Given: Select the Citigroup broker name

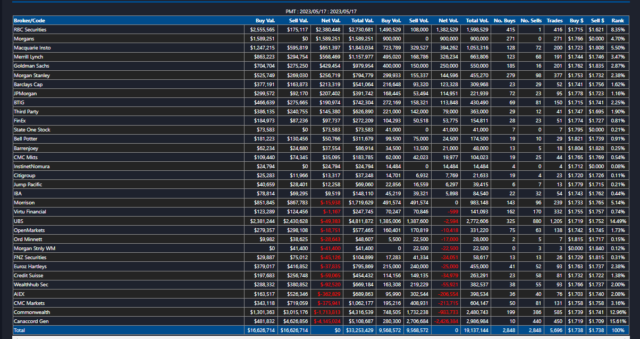Looking at the screenshot, I should [x=24, y=176].
